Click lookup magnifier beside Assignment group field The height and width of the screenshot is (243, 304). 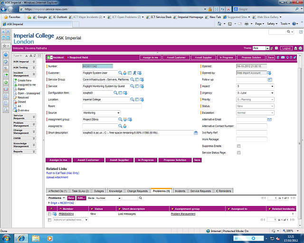(x=120, y=120)
